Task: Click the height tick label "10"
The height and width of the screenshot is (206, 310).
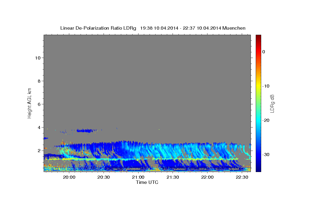Action: pyautogui.click(x=37, y=58)
